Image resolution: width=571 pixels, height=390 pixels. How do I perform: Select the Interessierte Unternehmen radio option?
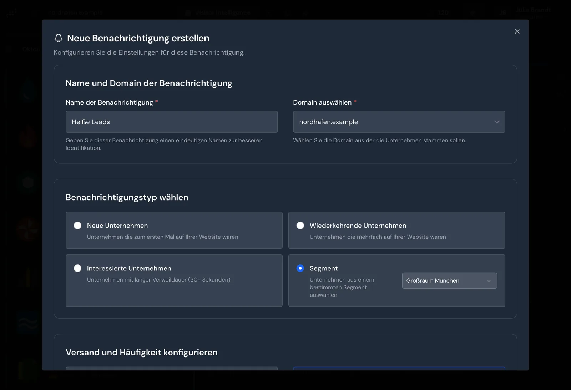click(77, 268)
